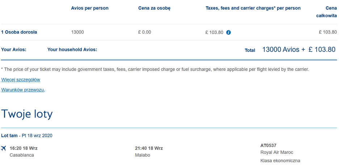This screenshot has width=339, height=168.
Task: Click the total 13000 Avios + £ 103.80
Action: [299, 49]
